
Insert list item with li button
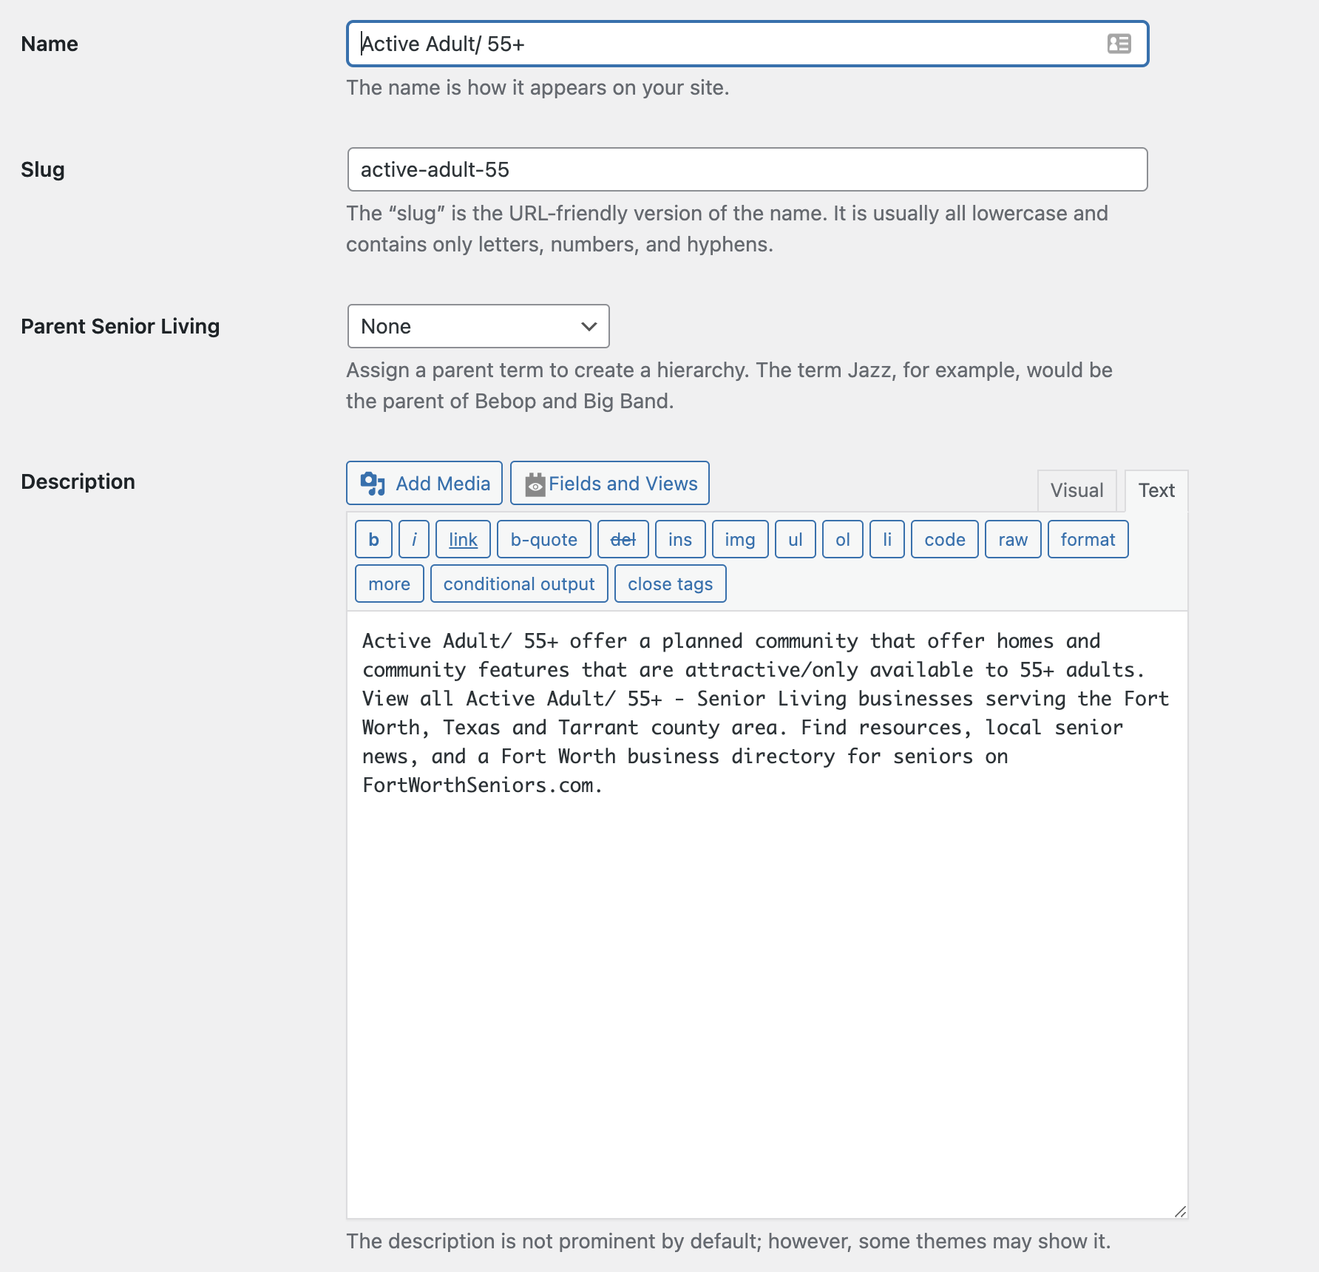click(887, 539)
